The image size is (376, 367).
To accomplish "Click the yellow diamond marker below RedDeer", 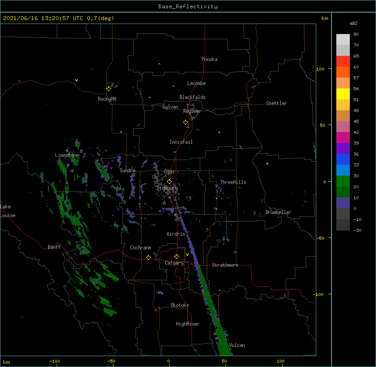I will (185, 122).
